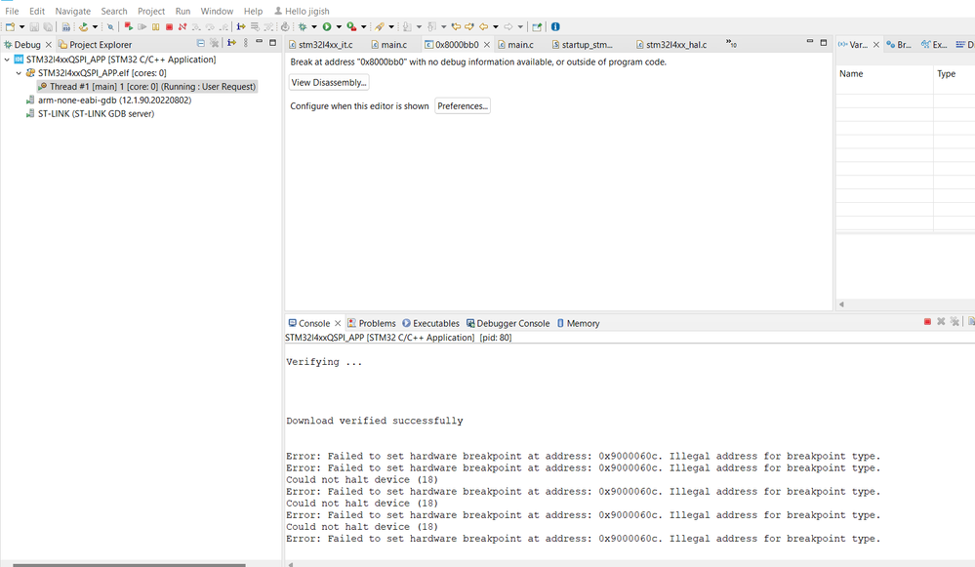Open the Run menu

pos(183,11)
